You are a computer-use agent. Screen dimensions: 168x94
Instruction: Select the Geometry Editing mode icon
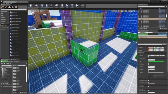click(16, 7)
